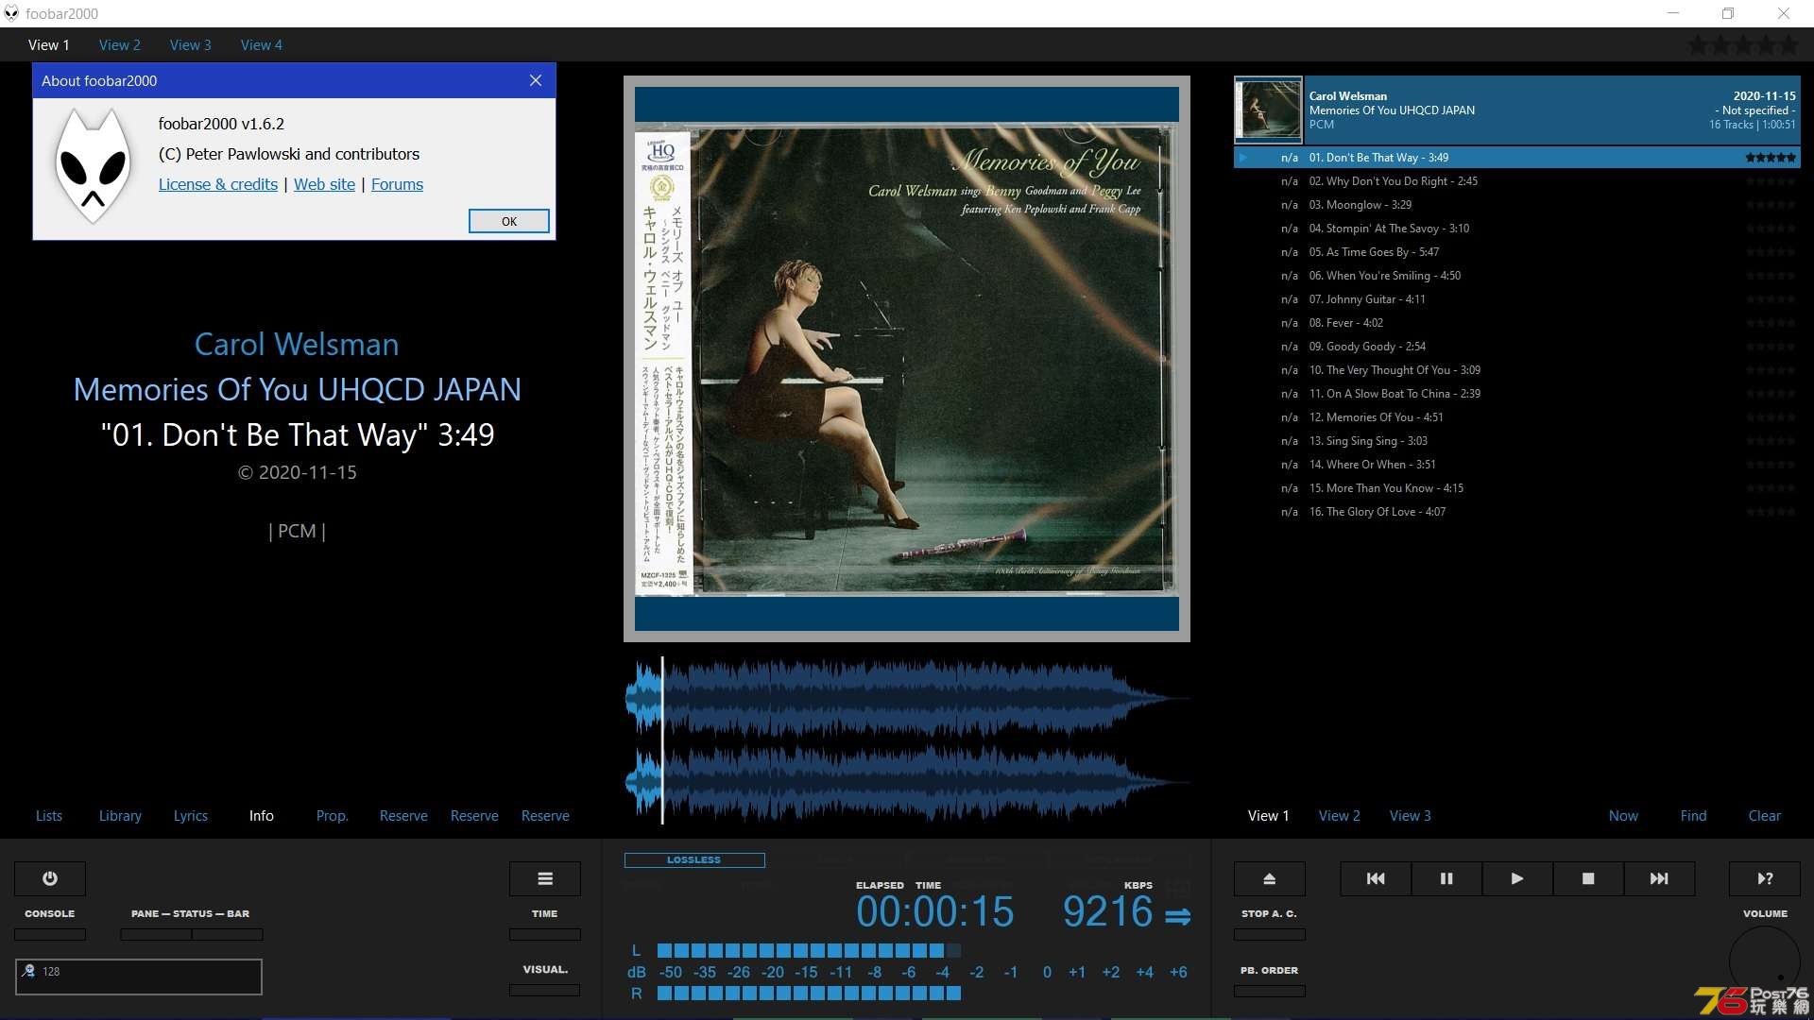Select the Info panel tab

pyautogui.click(x=262, y=815)
